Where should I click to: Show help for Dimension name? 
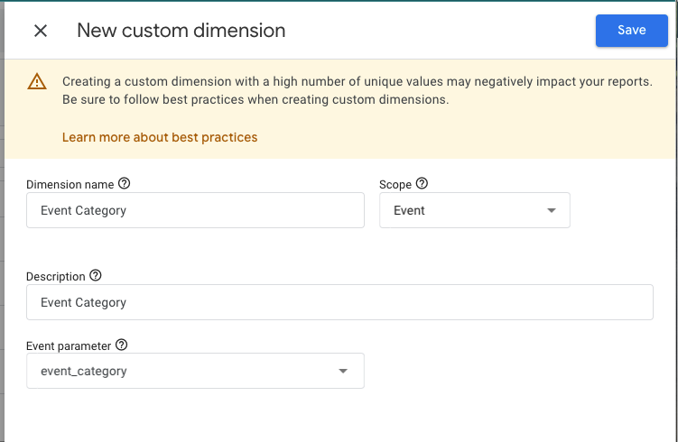[x=124, y=184]
